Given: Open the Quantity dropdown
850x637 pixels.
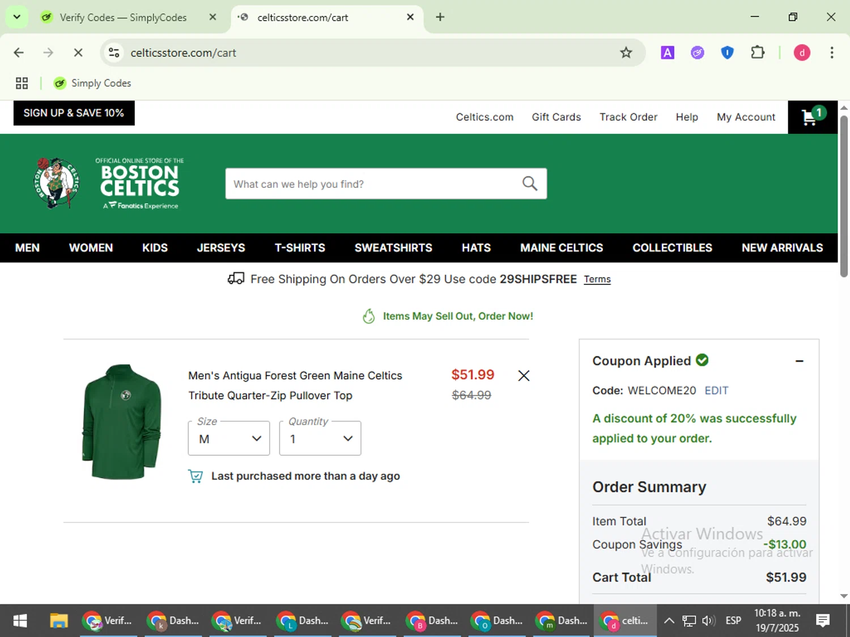Looking at the screenshot, I should (x=320, y=438).
